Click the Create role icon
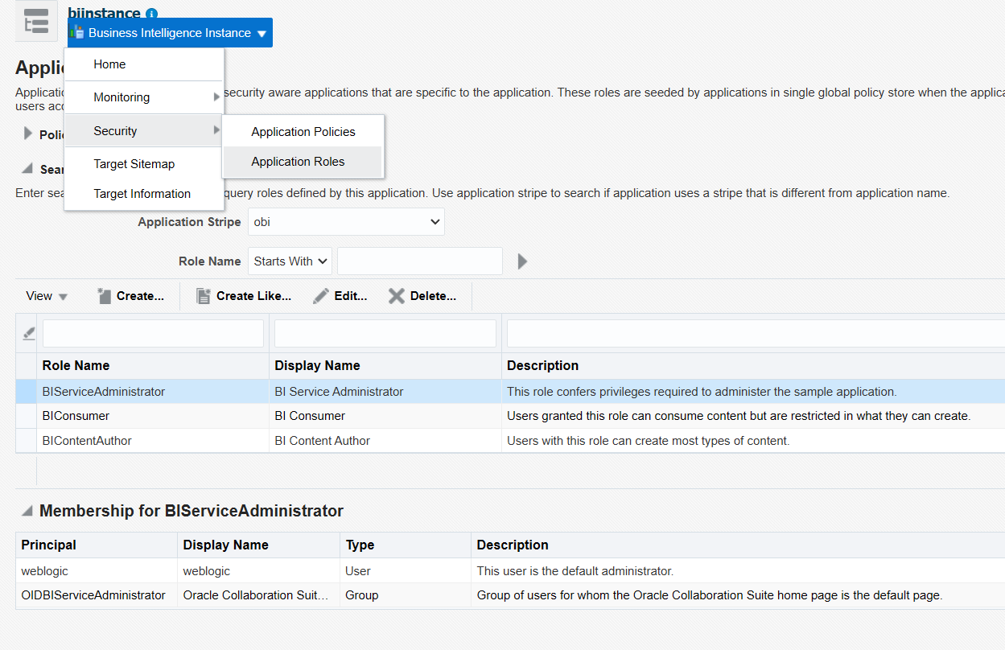 pyautogui.click(x=105, y=296)
